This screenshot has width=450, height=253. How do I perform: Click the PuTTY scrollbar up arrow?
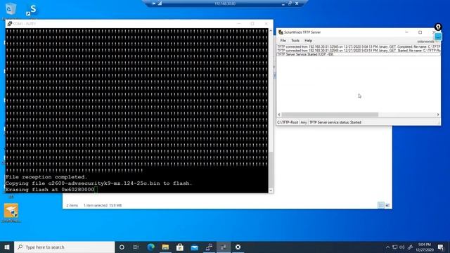tap(271, 30)
